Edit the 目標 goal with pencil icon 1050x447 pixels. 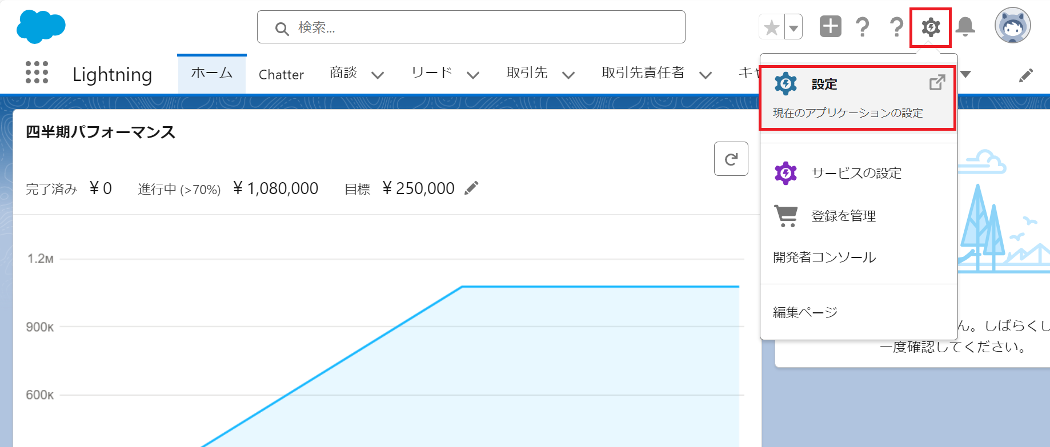click(x=471, y=188)
